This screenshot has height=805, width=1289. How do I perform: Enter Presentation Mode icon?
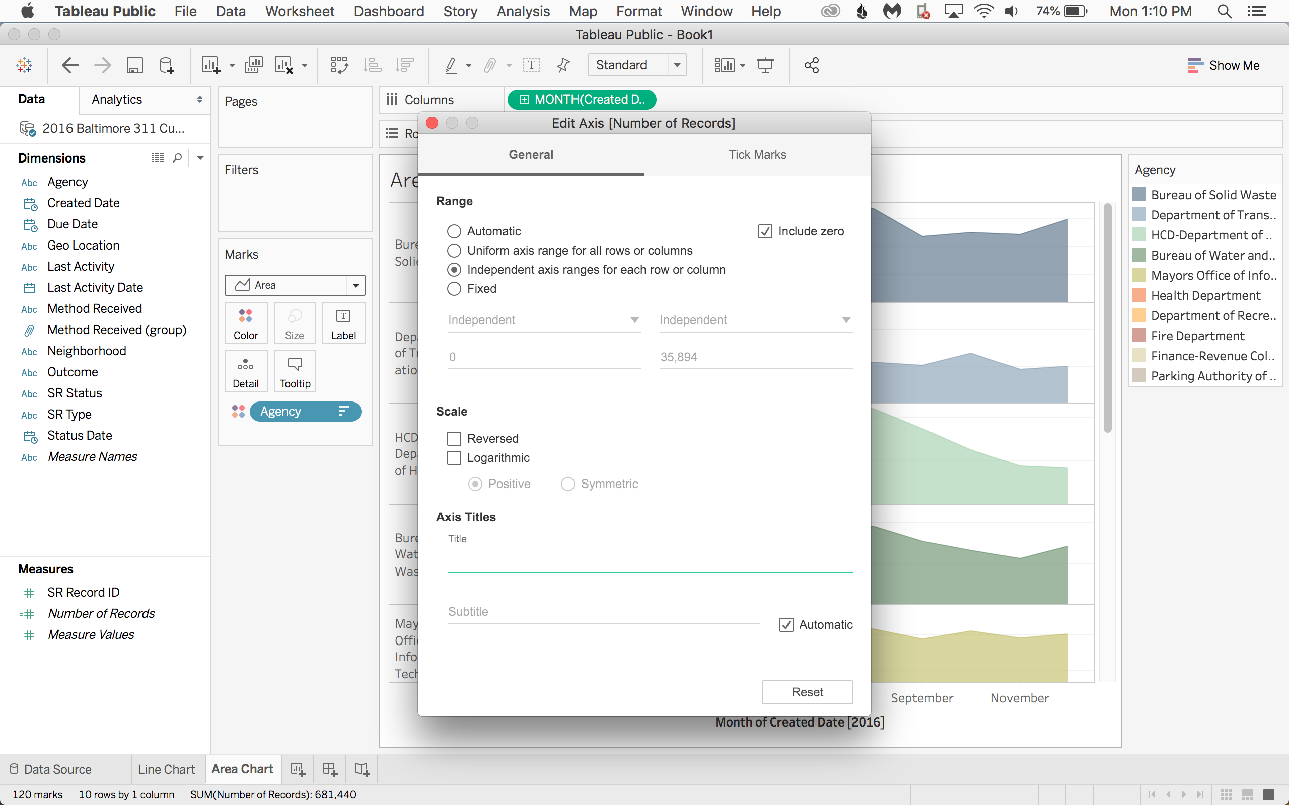[x=765, y=65]
